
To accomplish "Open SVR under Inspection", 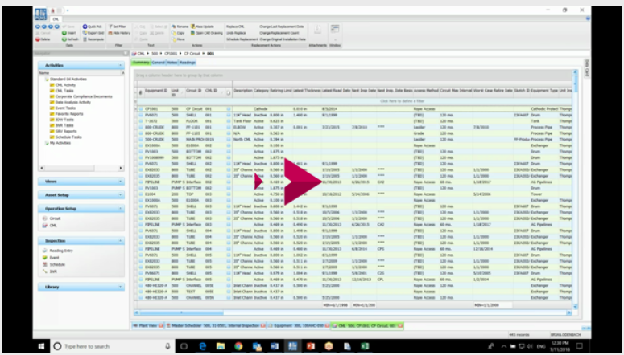I will pyautogui.click(x=50, y=271).
